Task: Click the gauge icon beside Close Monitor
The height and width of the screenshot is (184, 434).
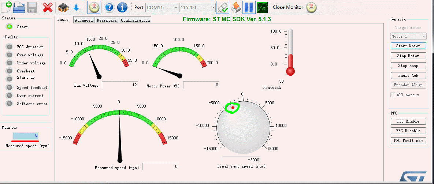Action: click(311, 7)
